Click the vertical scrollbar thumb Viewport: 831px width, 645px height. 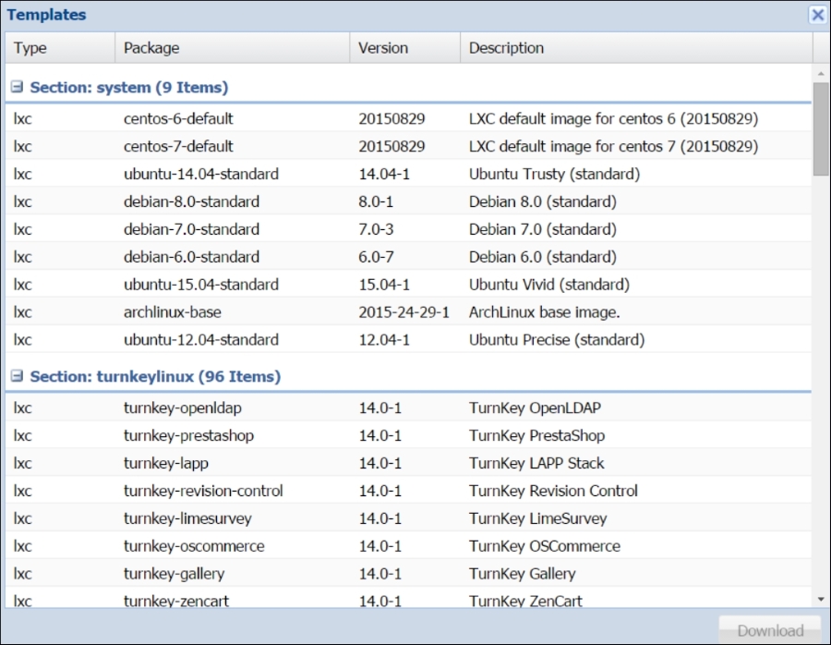click(821, 128)
